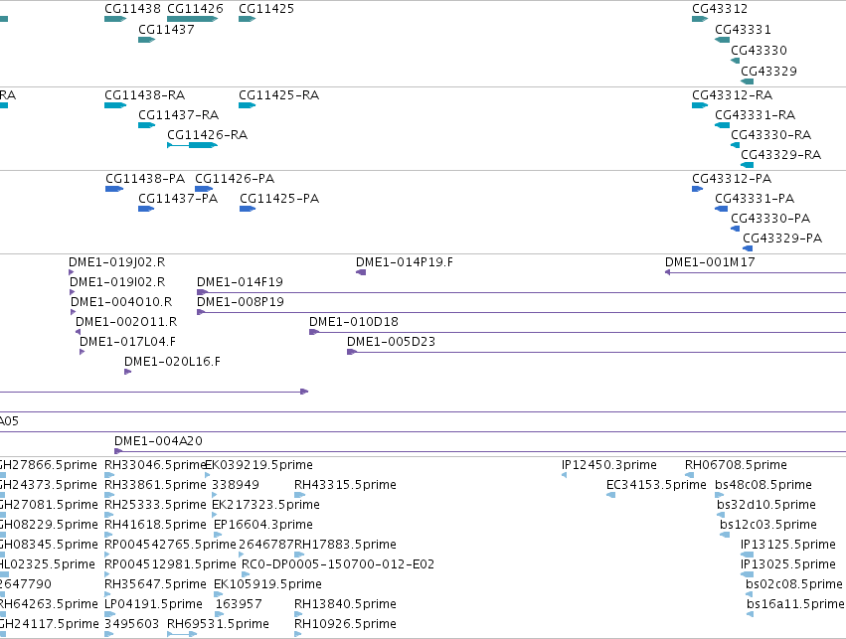Click the CG43330 gene label
Screen dimensions: 846x639
coord(759,50)
